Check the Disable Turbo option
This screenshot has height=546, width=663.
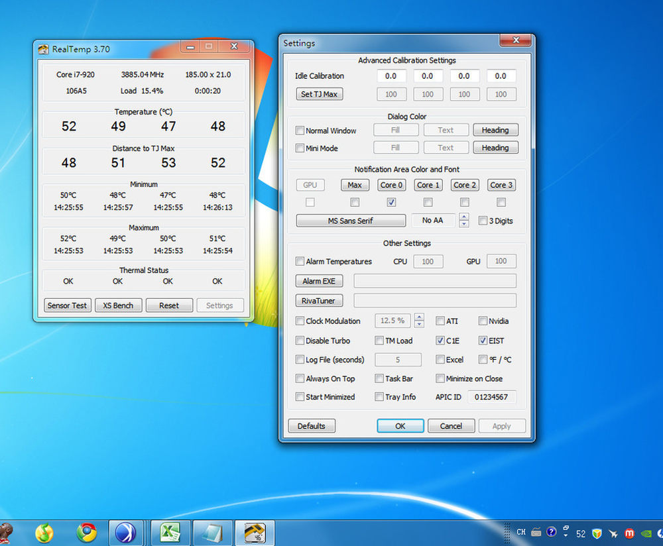click(x=300, y=341)
